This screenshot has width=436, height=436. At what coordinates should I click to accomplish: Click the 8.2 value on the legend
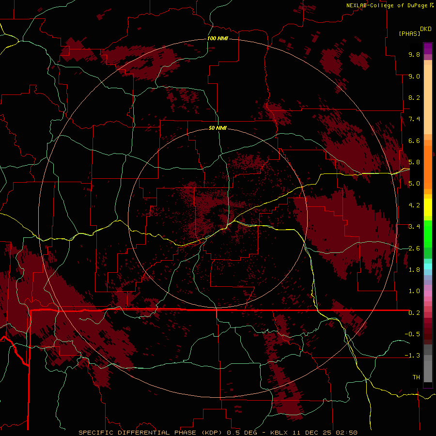(x=414, y=97)
